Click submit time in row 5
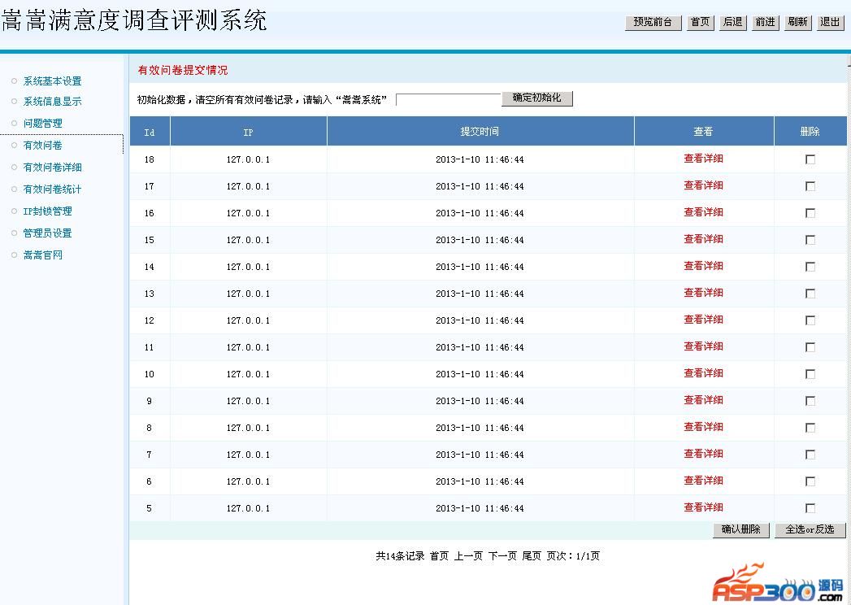Viewport: 851px width, 605px height. tap(480, 508)
